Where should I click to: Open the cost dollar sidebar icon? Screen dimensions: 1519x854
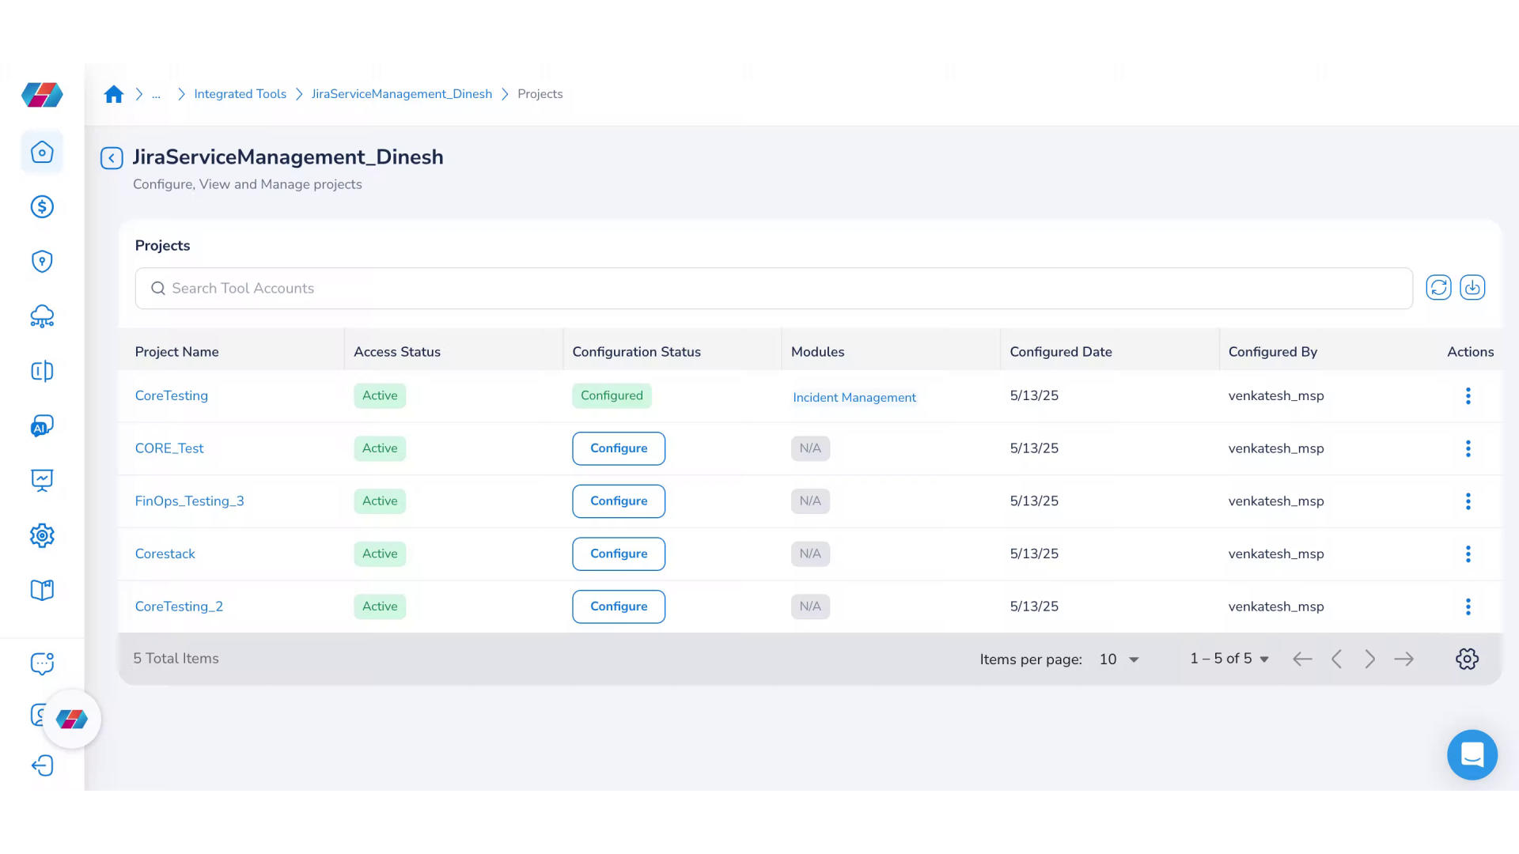(42, 206)
